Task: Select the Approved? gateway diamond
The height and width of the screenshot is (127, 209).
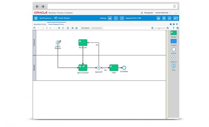Action: (x=99, y=68)
